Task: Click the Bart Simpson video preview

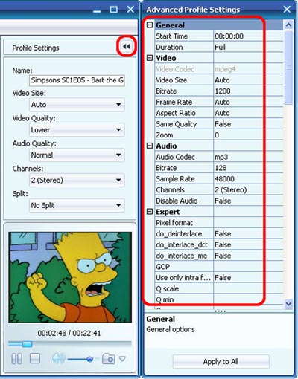Action: (70, 277)
